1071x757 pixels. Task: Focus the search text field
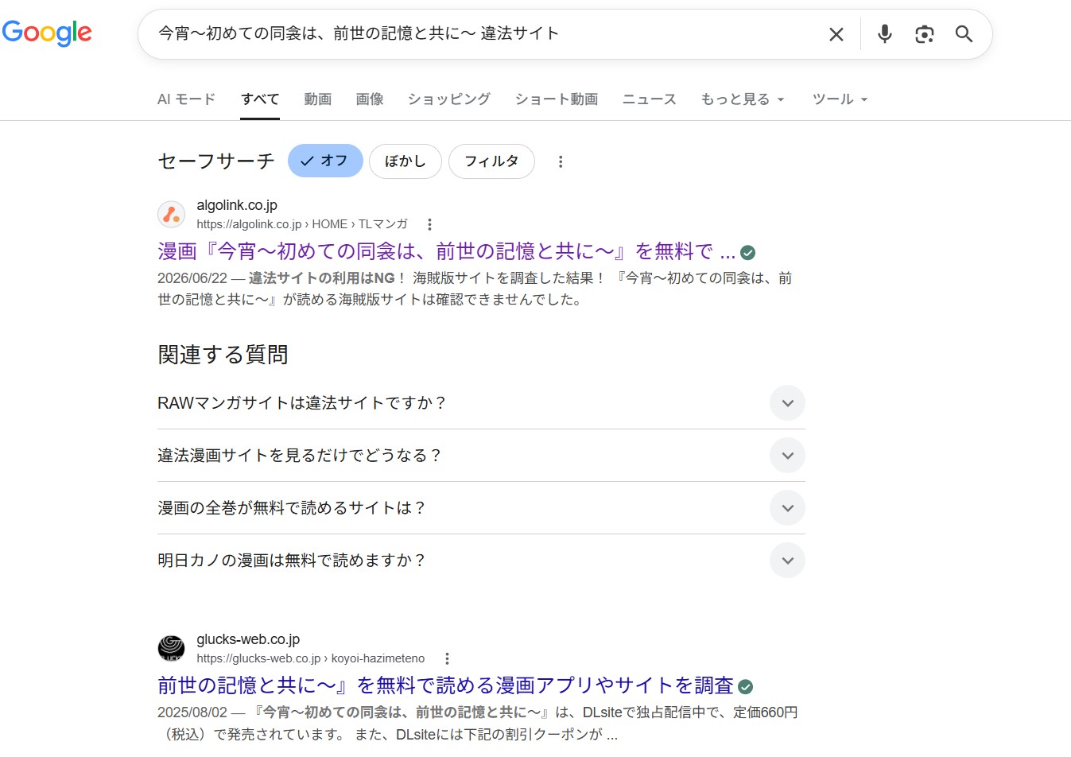point(485,33)
